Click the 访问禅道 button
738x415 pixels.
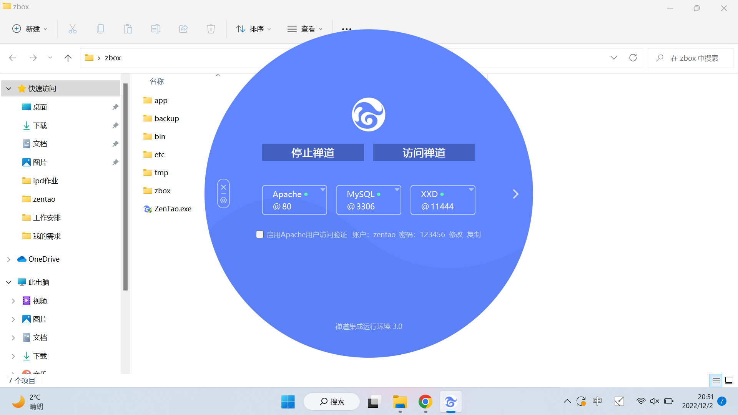424,153
